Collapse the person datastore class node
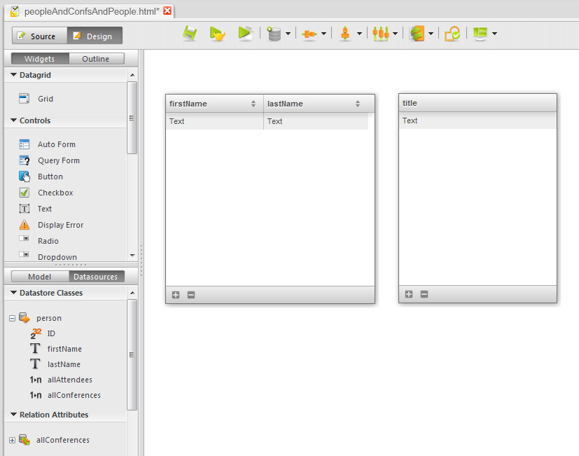 [x=13, y=318]
